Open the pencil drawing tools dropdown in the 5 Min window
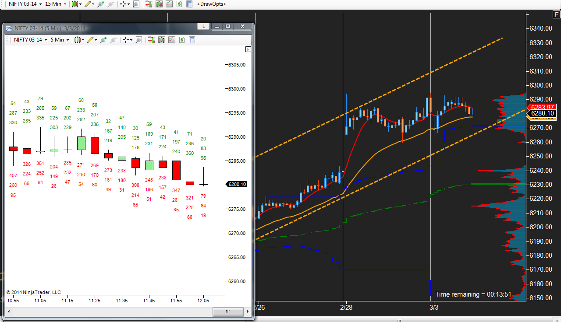The height and width of the screenshot is (322, 561). click(x=92, y=40)
